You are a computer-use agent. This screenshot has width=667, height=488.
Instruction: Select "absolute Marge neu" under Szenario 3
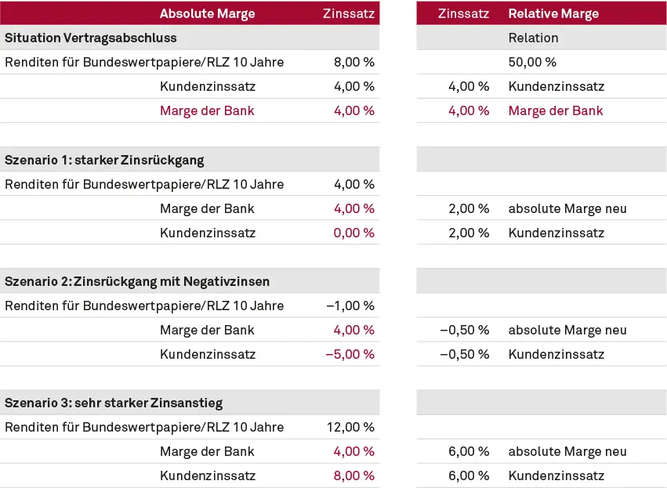pos(567,451)
